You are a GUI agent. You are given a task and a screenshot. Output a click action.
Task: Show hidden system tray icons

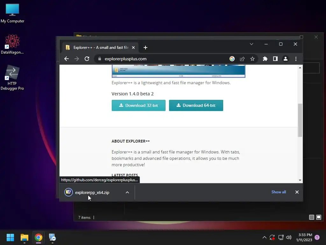pos(265,237)
